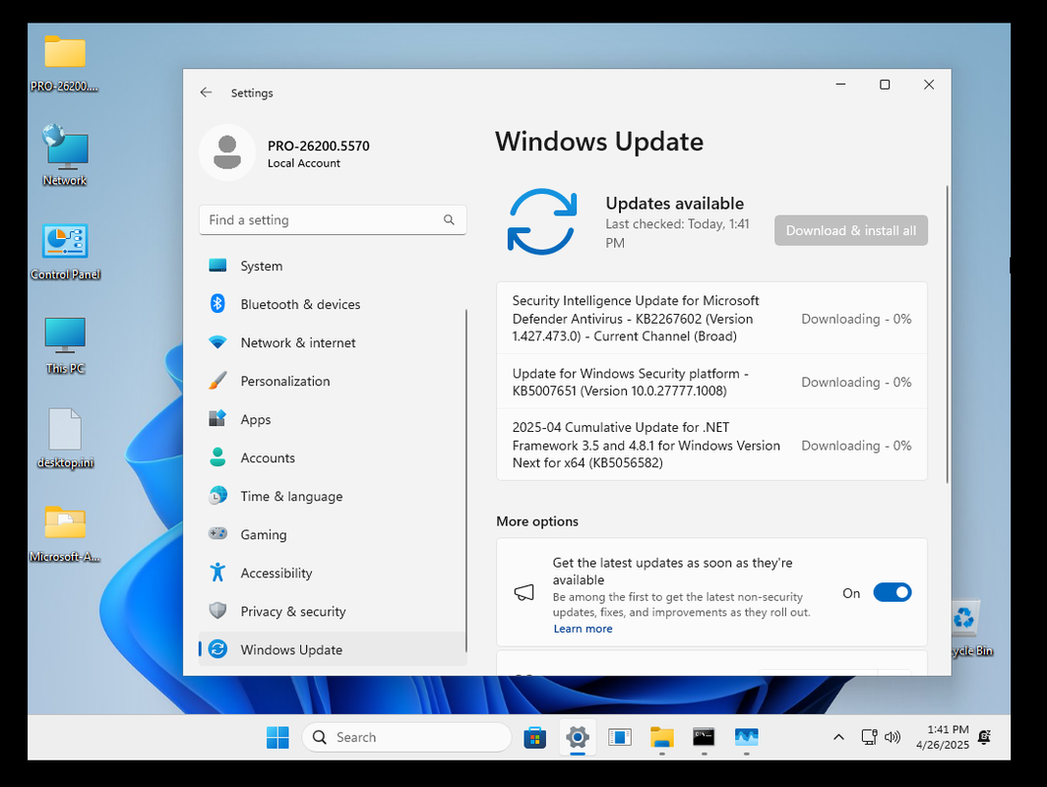Viewport: 1047px width, 787px height.
Task: Select Personalization in the sidebar
Action: tap(332, 381)
